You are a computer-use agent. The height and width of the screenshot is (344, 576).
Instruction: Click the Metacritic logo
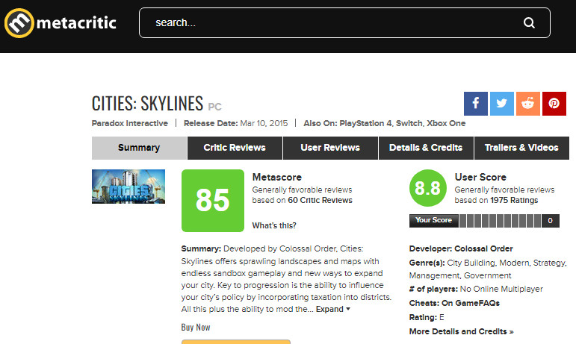click(61, 22)
